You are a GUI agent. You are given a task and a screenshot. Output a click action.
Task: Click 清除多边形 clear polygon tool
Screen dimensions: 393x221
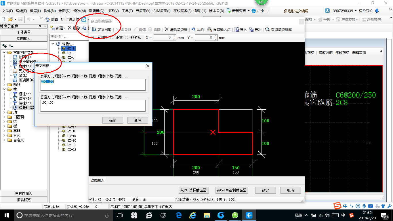click(176, 29)
